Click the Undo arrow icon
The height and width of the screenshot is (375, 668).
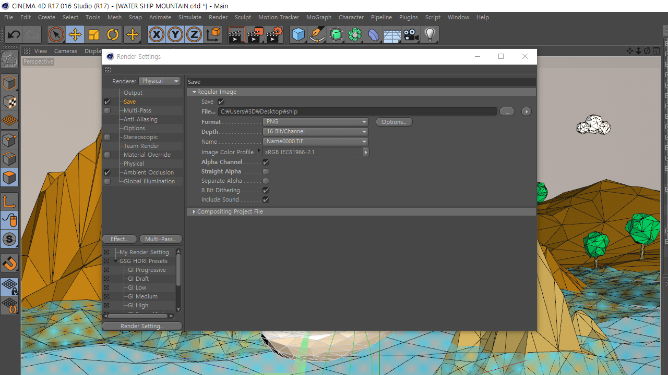click(x=14, y=35)
